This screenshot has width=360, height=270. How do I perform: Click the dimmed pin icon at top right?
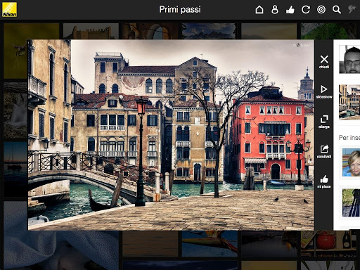352,10
